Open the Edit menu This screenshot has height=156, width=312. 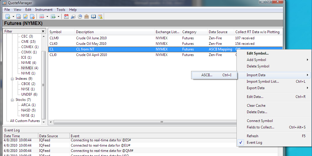[x=28, y=9]
